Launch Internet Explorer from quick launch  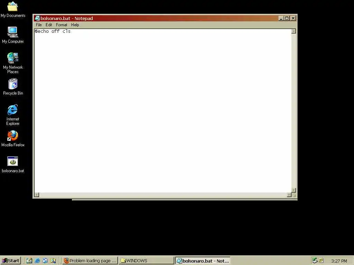click(x=37, y=261)
